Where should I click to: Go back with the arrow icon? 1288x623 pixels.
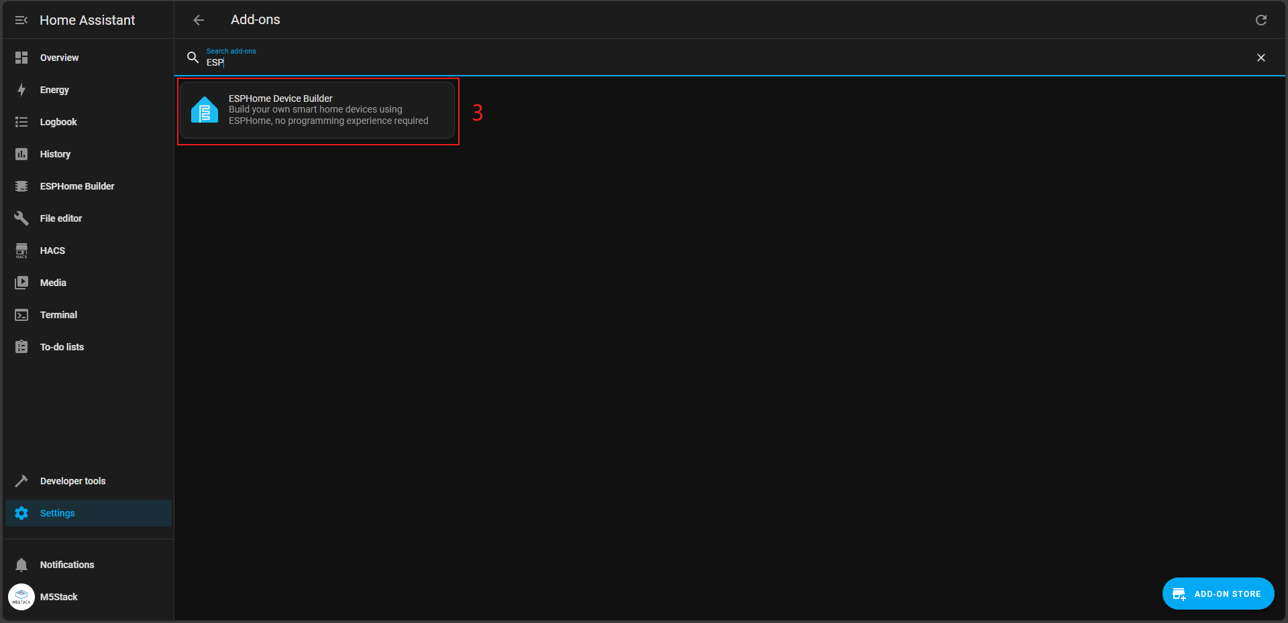[199, 20]
